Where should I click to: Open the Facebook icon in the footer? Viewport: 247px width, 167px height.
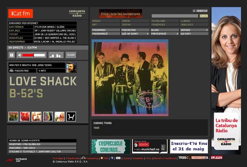(112, 158)
